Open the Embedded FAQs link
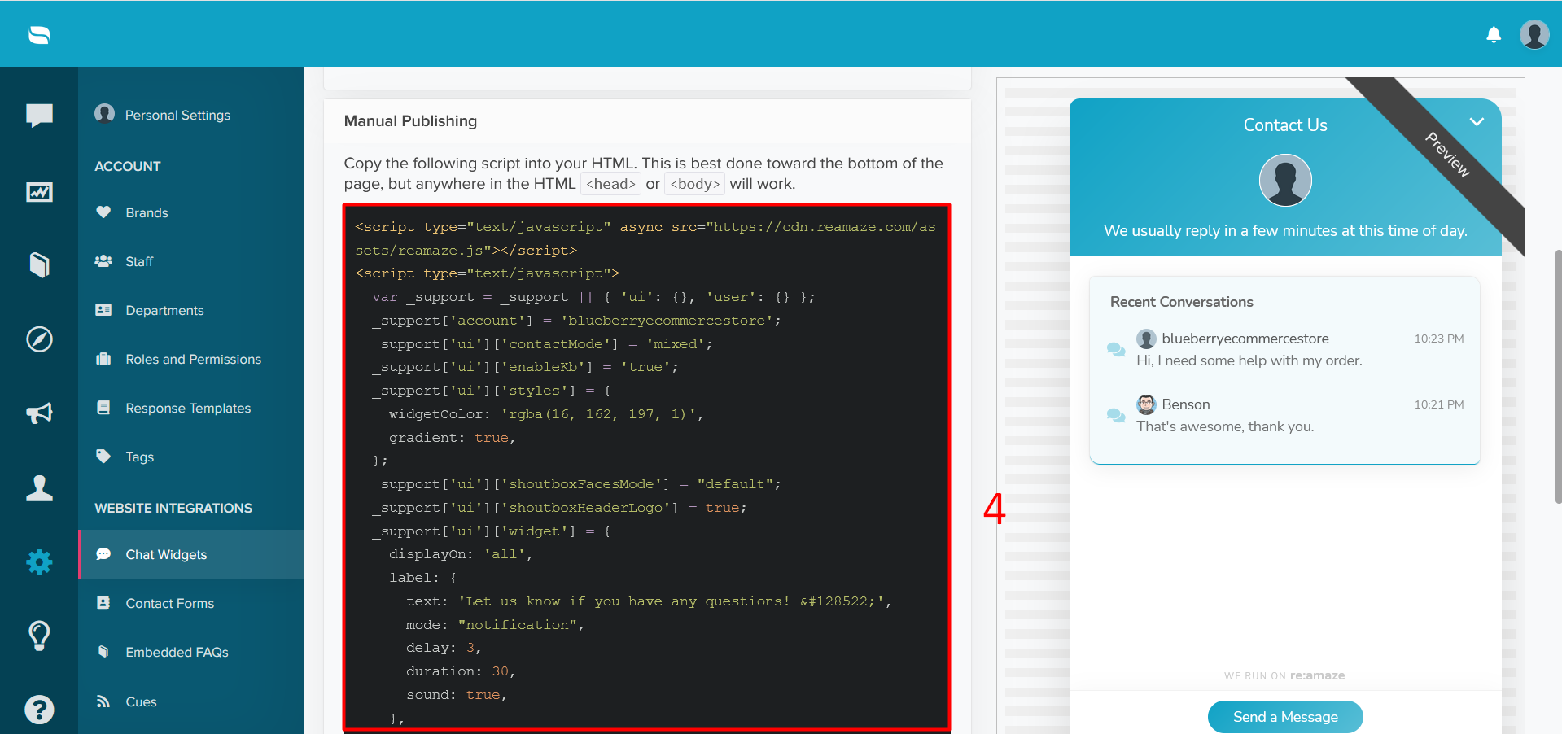This screenshot has width=1562, height=734. pos(177,652)
